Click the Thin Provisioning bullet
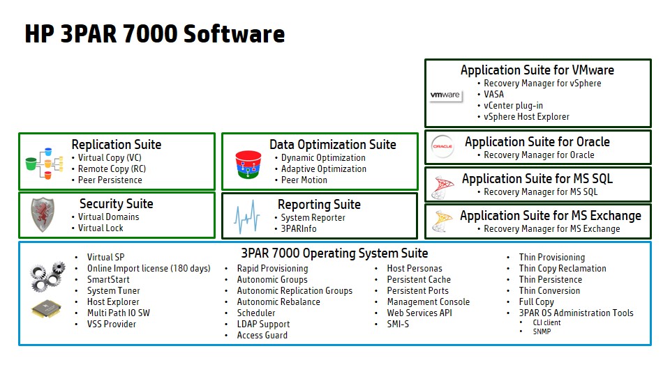 tap(551, 257)
